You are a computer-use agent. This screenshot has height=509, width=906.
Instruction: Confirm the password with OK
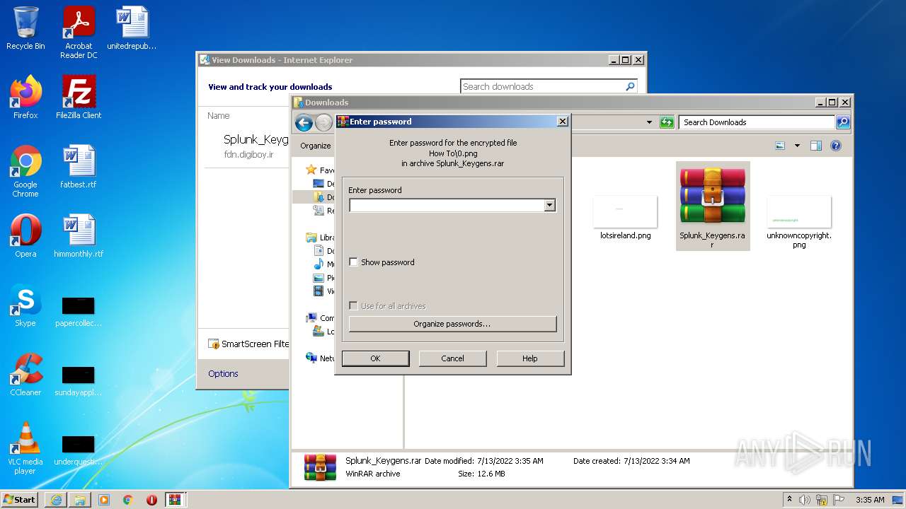375,358
